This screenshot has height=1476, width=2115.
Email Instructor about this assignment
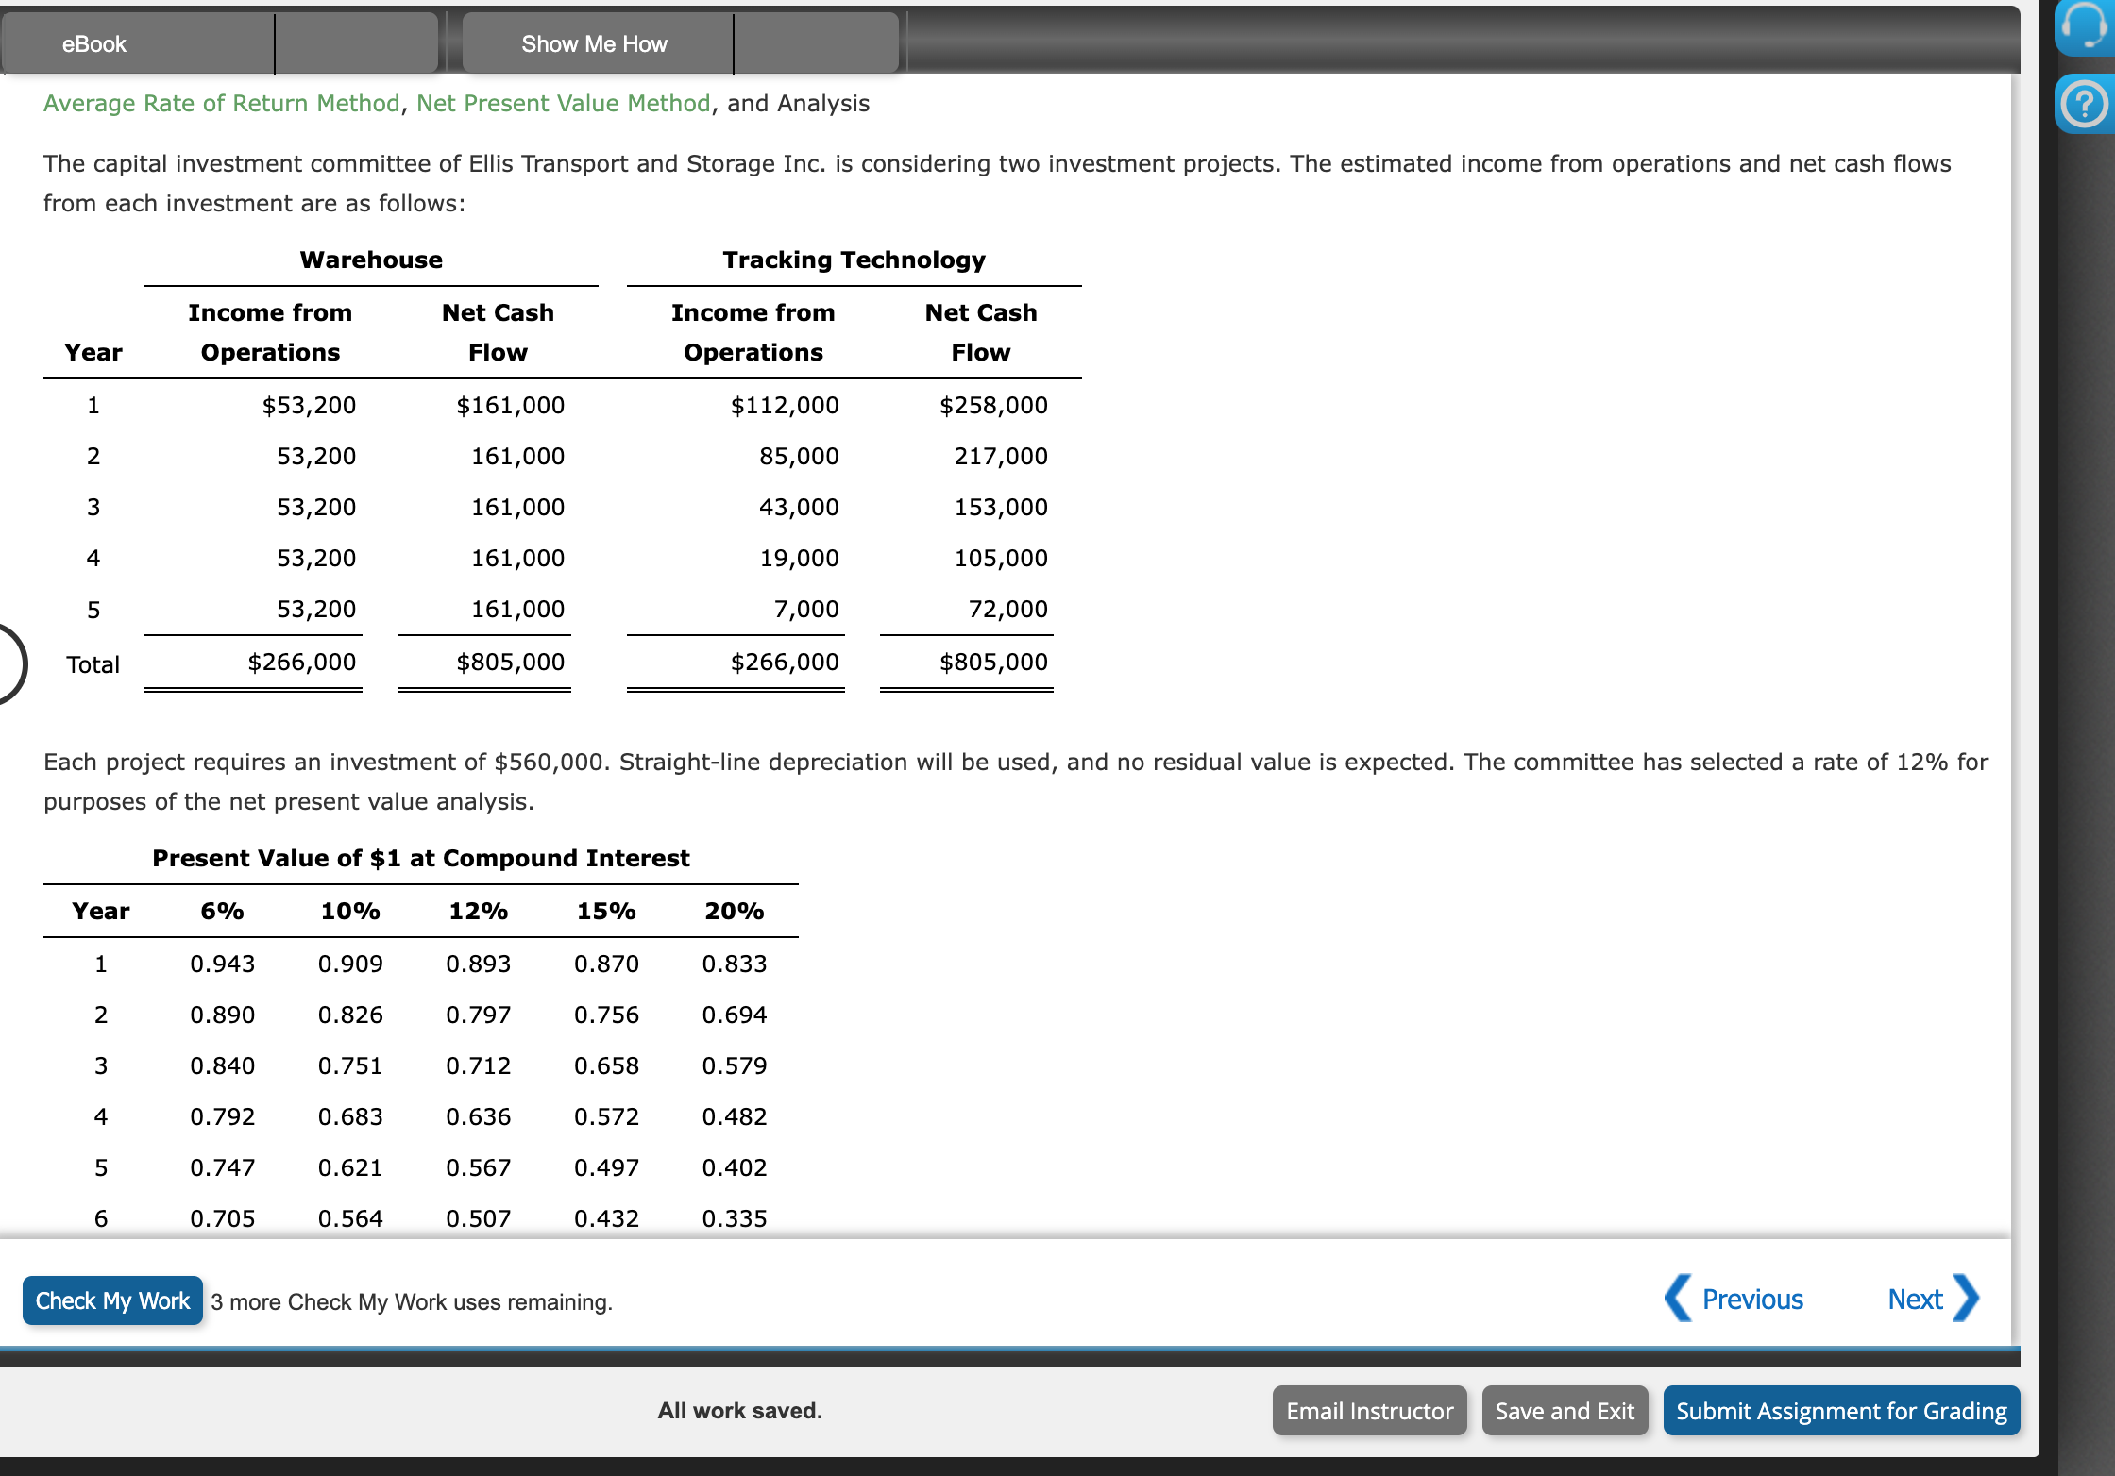(1368, 1411)
